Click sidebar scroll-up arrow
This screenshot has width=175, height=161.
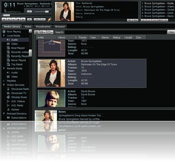[30, 31]
